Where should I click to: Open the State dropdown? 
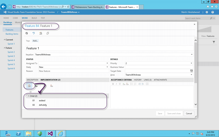click(107, 67)
